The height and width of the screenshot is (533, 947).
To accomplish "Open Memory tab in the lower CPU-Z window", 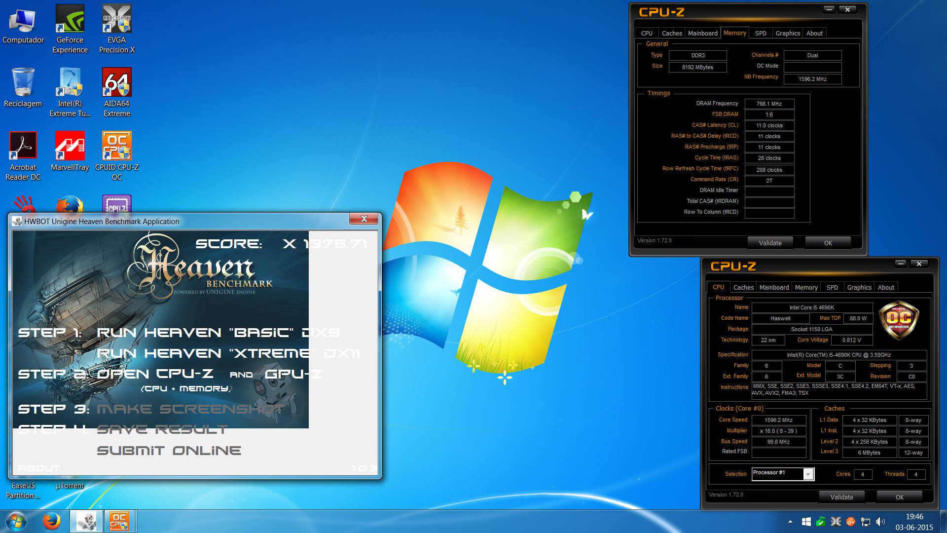I will (806, 287).
